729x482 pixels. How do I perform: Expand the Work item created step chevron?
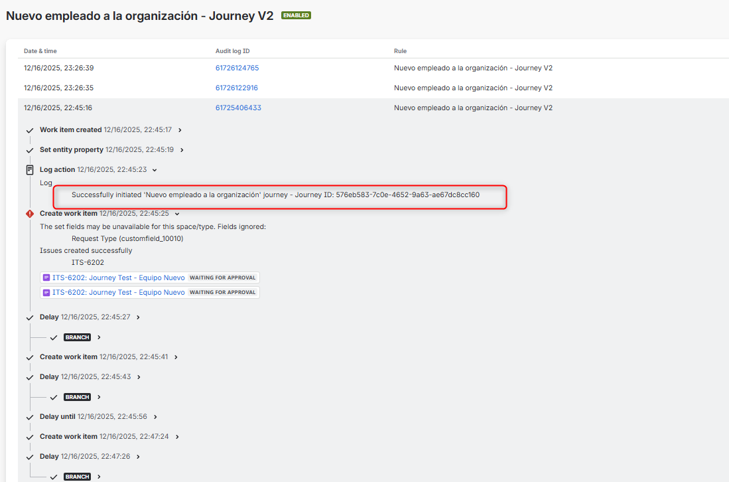click(180, 129)
